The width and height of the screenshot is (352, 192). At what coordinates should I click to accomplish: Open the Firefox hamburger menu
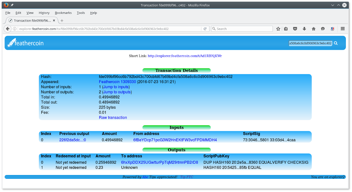pyautogui.click(x=343, y=29)
